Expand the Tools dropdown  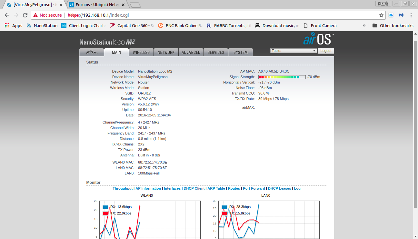pyautogui.click(x=294, y=51)
